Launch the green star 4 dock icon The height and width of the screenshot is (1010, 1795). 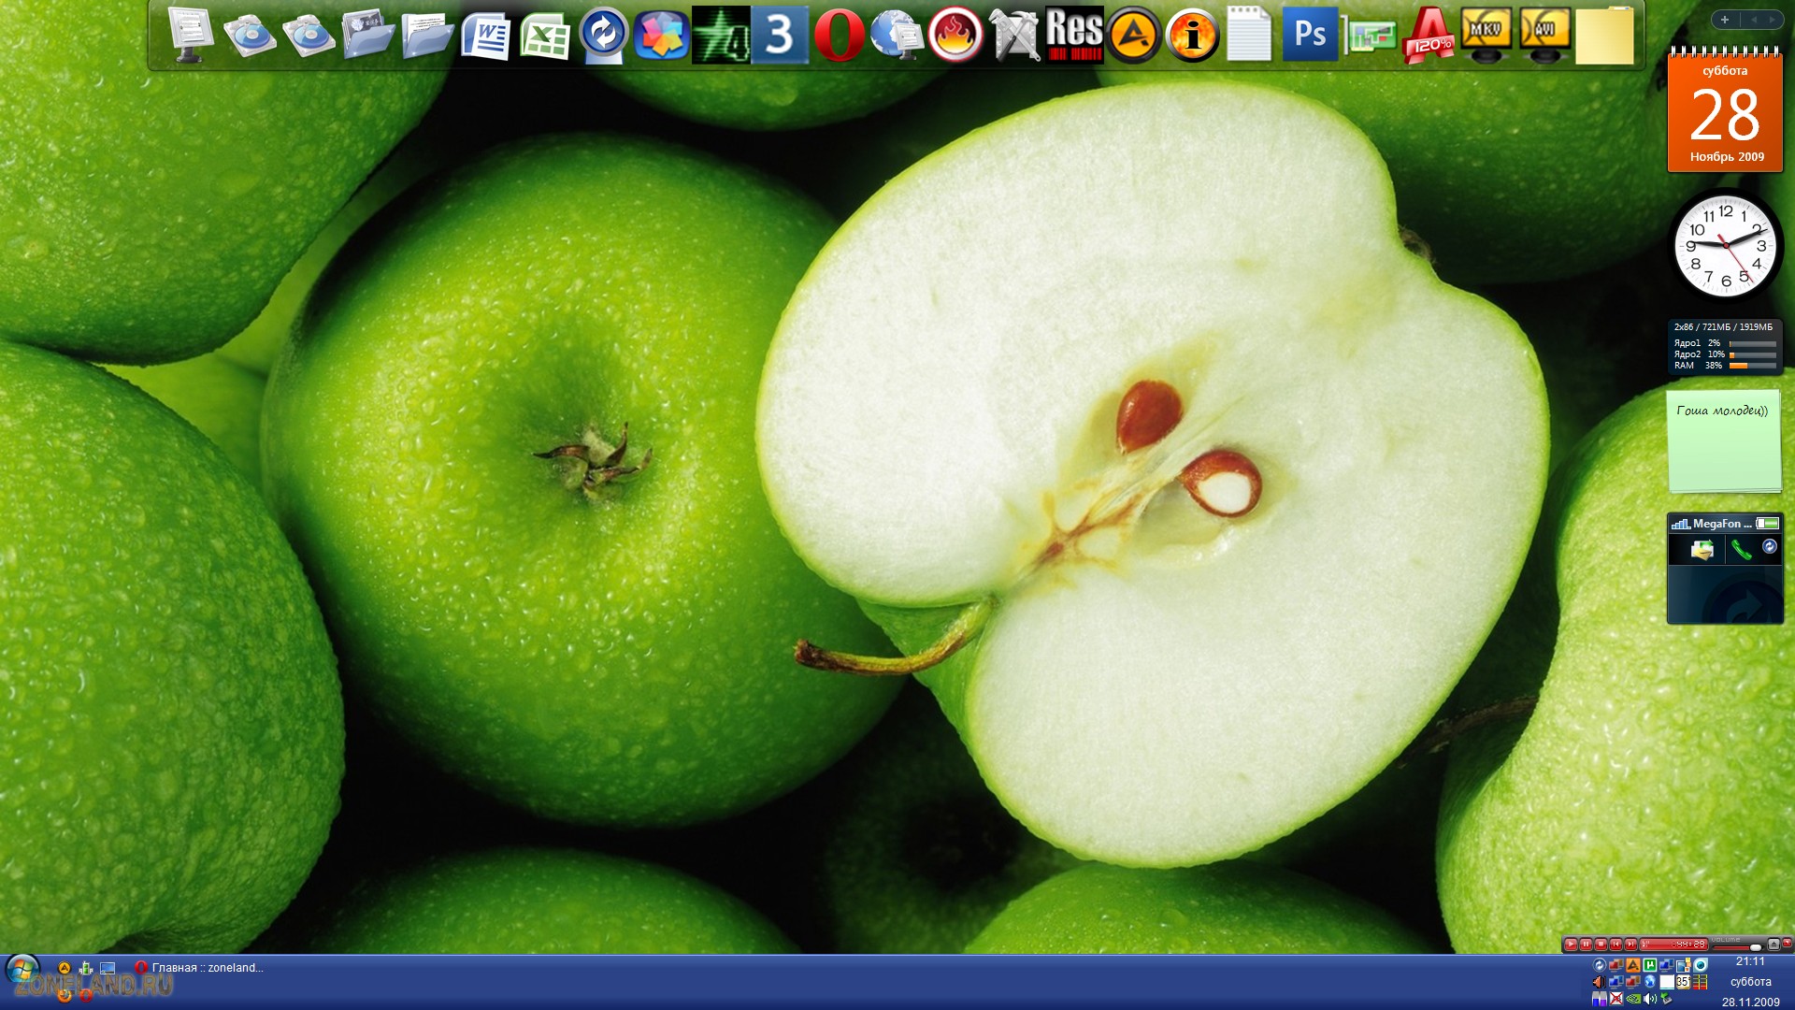pyautogui.click(x=721, y=36)
